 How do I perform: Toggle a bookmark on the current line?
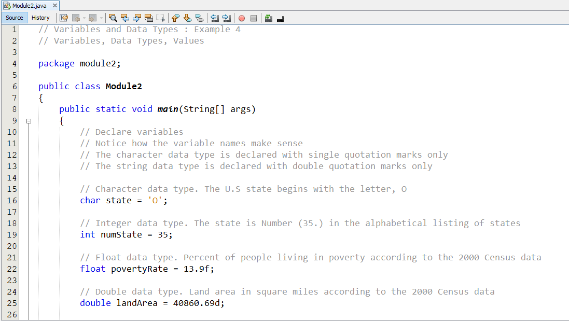pos(199,18)
